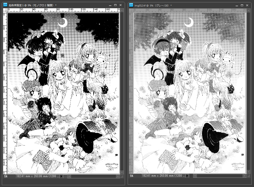Click document size text in left window status bar
Image resolution: width=254 pixels, height=187 pixels.
(37, 176)
